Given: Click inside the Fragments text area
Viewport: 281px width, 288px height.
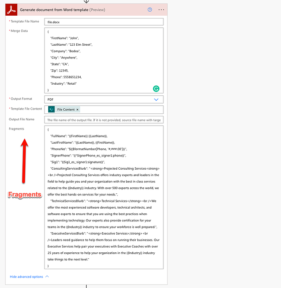Looking at the screenshot, I should [104, 197].
